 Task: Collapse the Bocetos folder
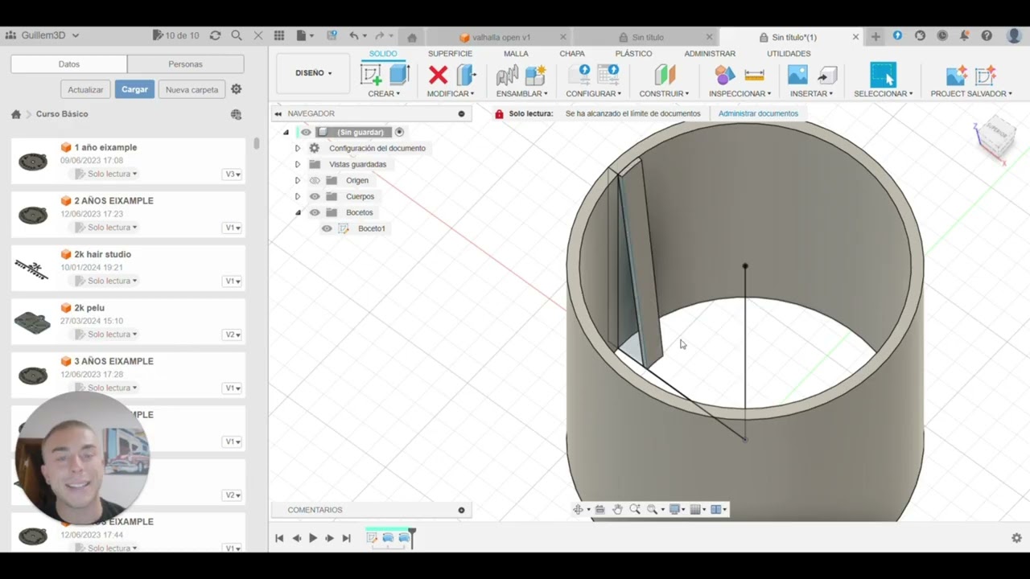pos(298,212)
